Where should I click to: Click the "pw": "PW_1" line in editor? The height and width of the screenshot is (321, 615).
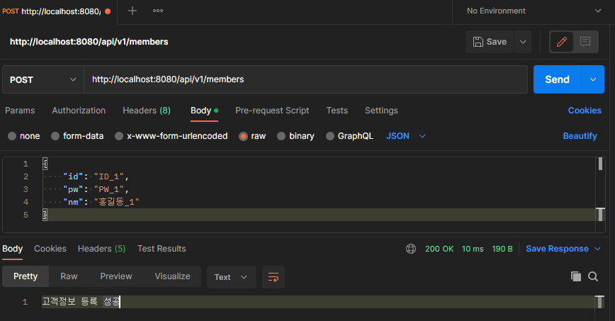pyautogui.click(x=96, y=189)
